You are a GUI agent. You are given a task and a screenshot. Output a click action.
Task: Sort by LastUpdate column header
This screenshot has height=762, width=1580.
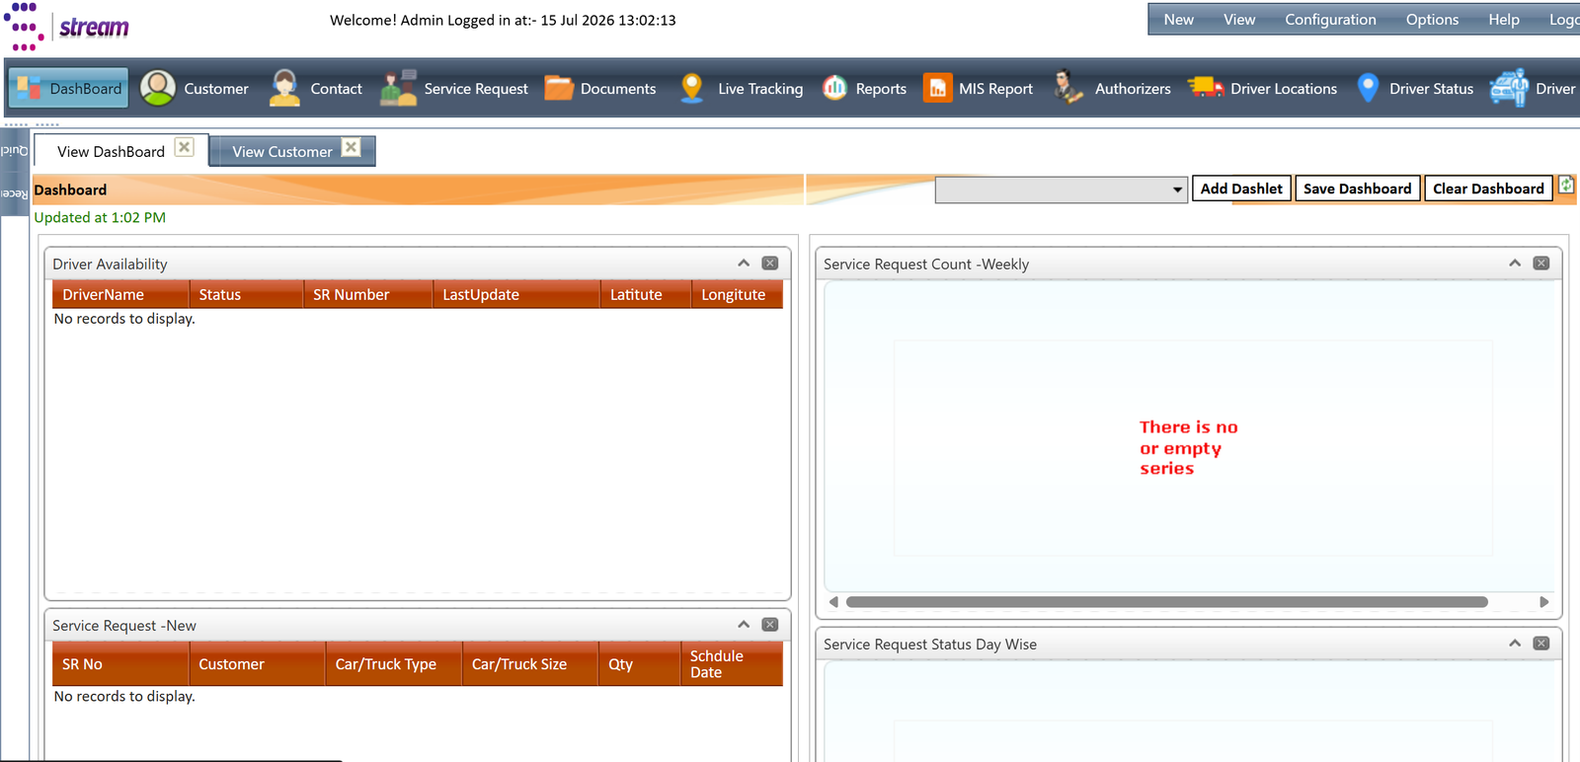click(x=515, y=294)
